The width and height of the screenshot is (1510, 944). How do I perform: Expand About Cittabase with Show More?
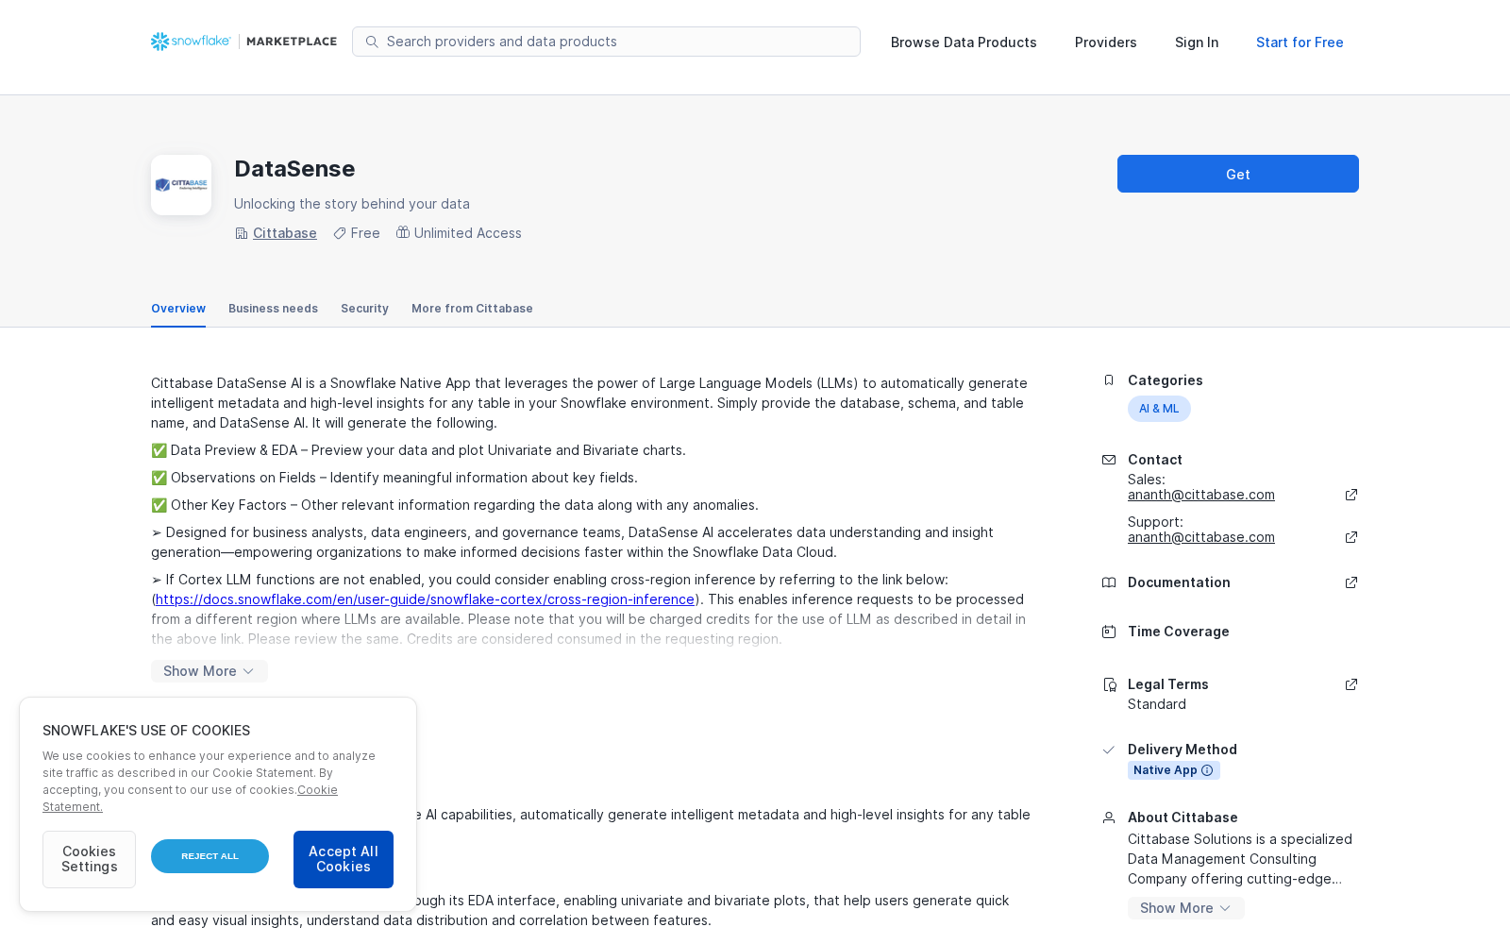1186,908
